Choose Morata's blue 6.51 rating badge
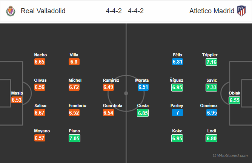This screenshot has width=252, height=163. tap(143, 87)
